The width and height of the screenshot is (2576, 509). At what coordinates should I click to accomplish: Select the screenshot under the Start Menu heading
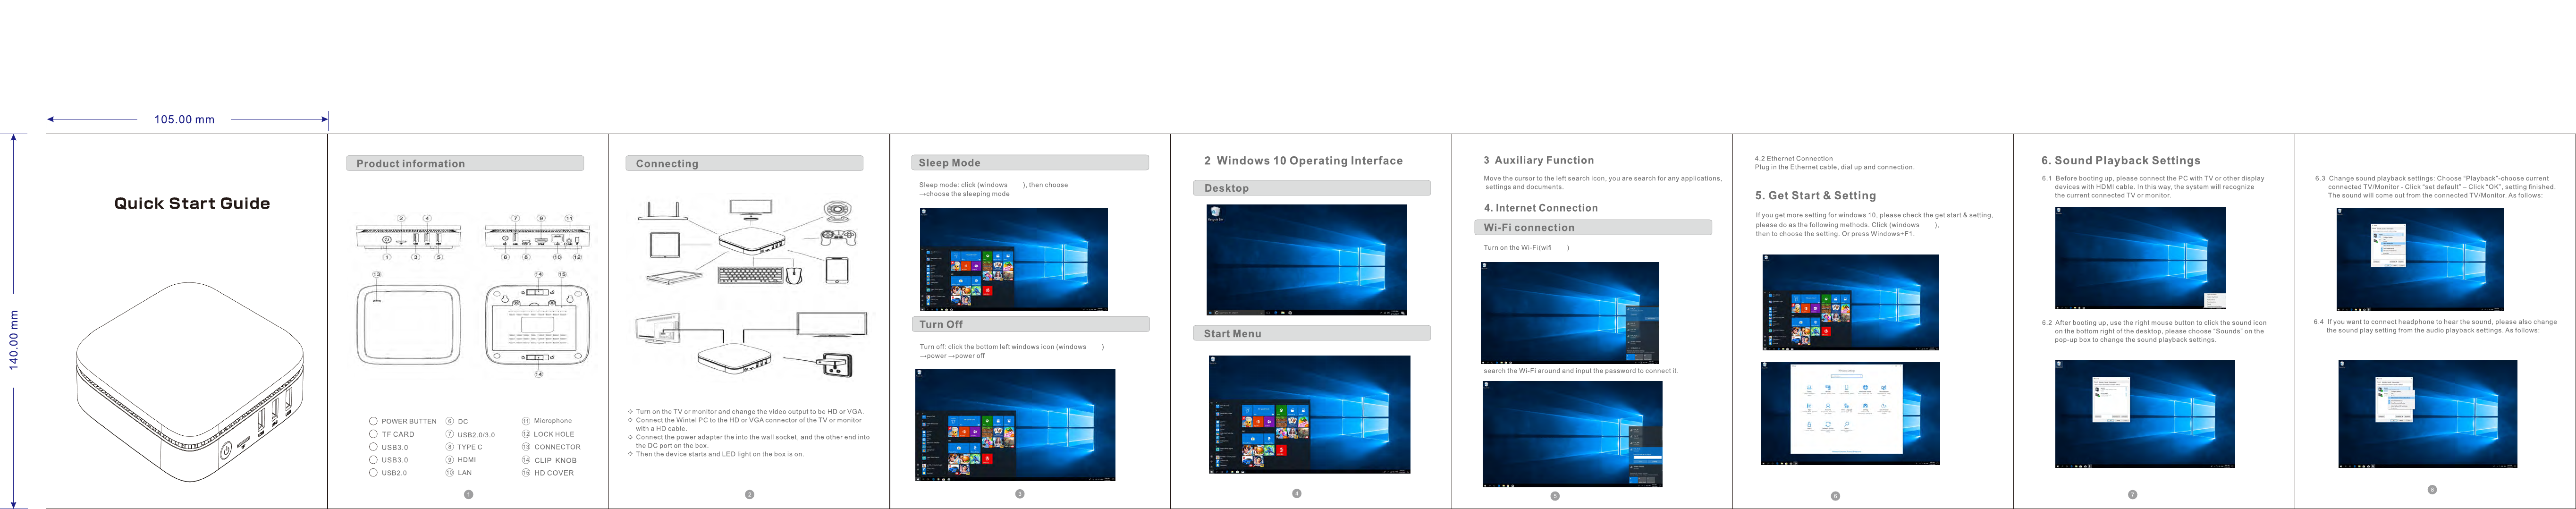click(1309, 414)
